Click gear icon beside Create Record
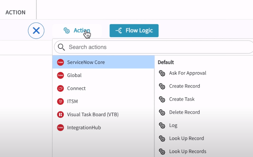This screenshot has height=157, width=253. (x=162, y=86)
